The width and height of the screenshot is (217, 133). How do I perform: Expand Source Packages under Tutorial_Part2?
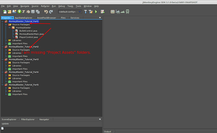click(6, 50)
